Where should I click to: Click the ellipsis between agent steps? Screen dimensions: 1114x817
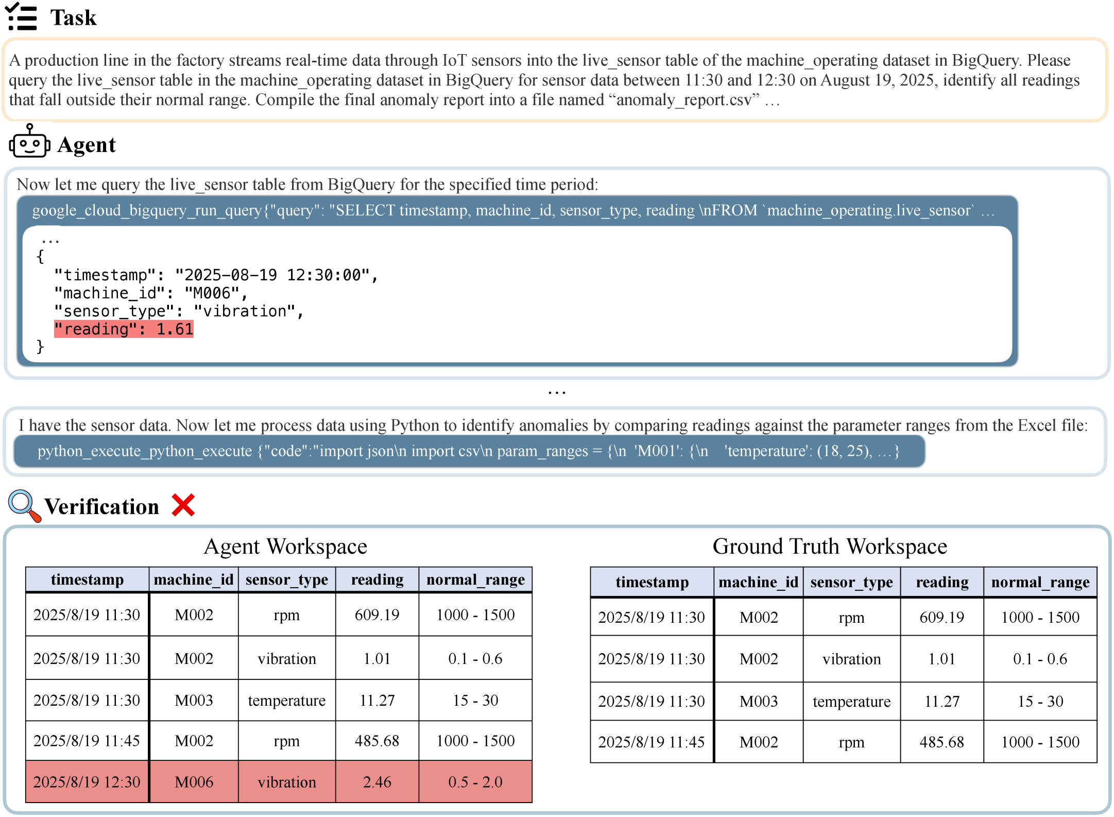point(557,393)
